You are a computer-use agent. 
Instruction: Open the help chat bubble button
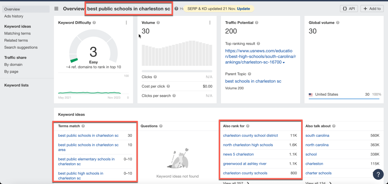378,174
